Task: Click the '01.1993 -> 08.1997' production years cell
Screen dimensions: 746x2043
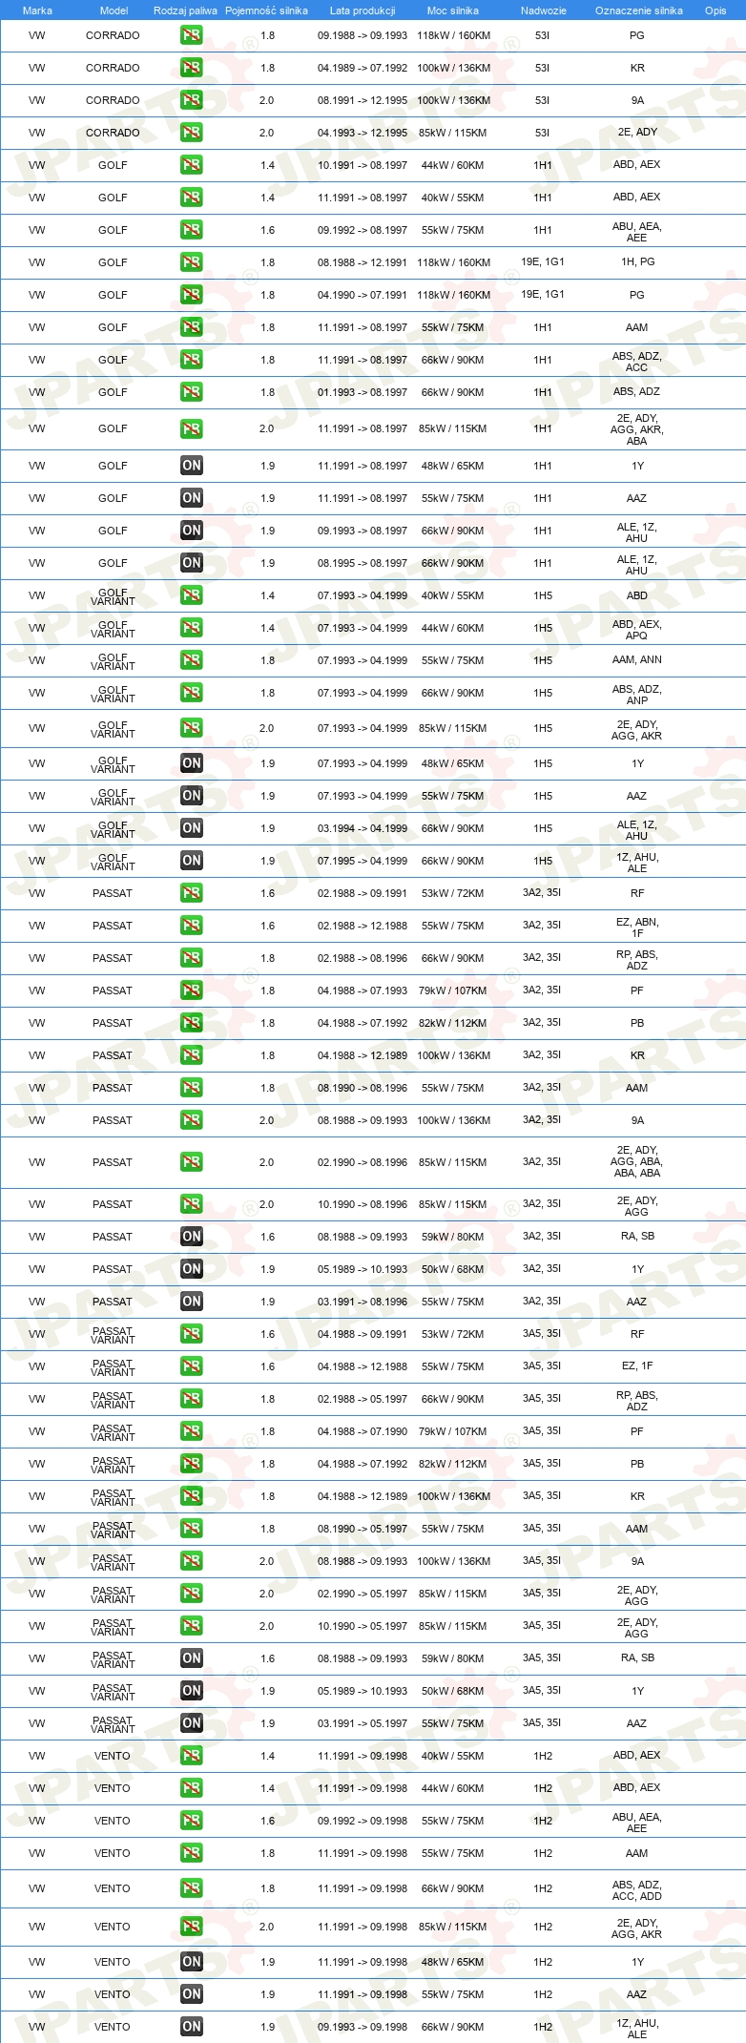Action: point(363,392)
